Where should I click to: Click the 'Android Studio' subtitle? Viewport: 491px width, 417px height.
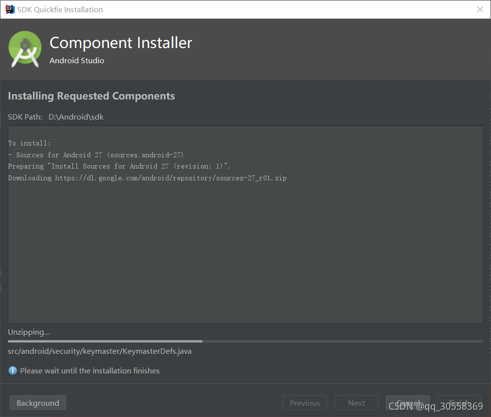(77, 60)
